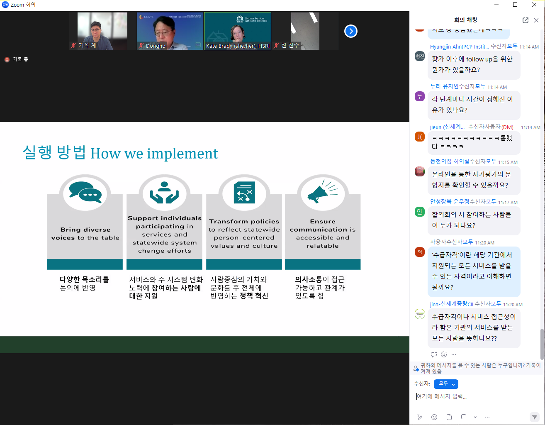The height and width of the screenshot is (425, 545).
Task: Click the file attachment icon in chat
Action: (x=449, y=417)
